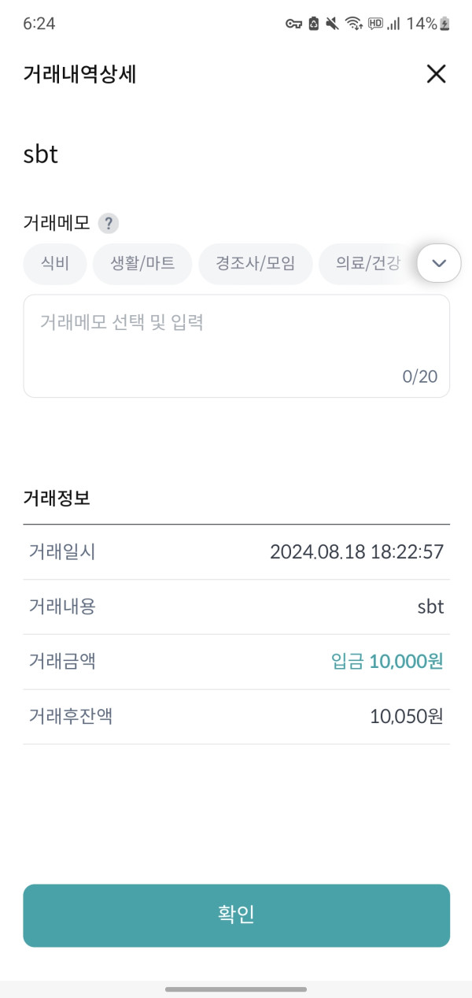Viewport: 472px width, 998px height.
Task: Tap the Wi-Fi status bar icon
Action: point(353,24)
